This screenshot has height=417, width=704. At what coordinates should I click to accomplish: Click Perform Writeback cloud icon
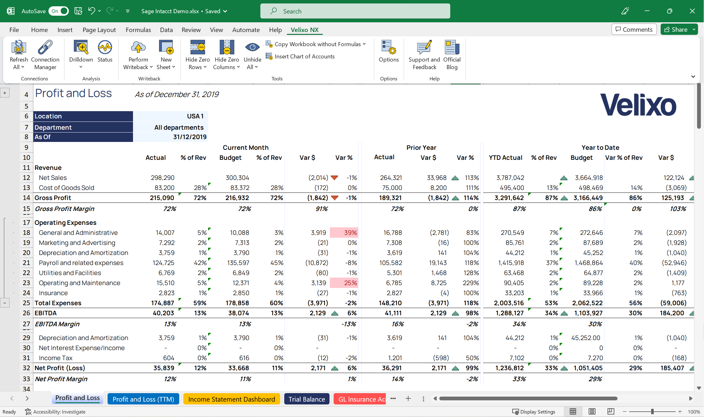coord(138,47)
